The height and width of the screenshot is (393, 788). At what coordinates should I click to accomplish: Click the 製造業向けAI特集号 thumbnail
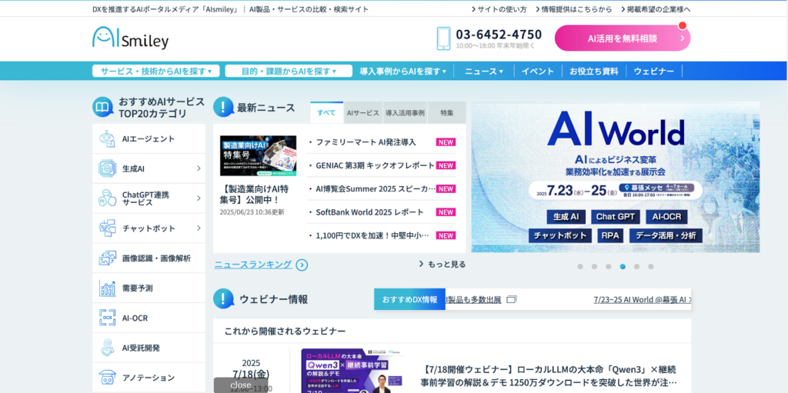click(x=259, y=156)
